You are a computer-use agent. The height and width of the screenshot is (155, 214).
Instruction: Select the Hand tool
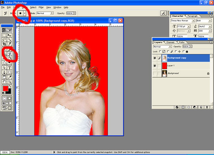[4, 82]
